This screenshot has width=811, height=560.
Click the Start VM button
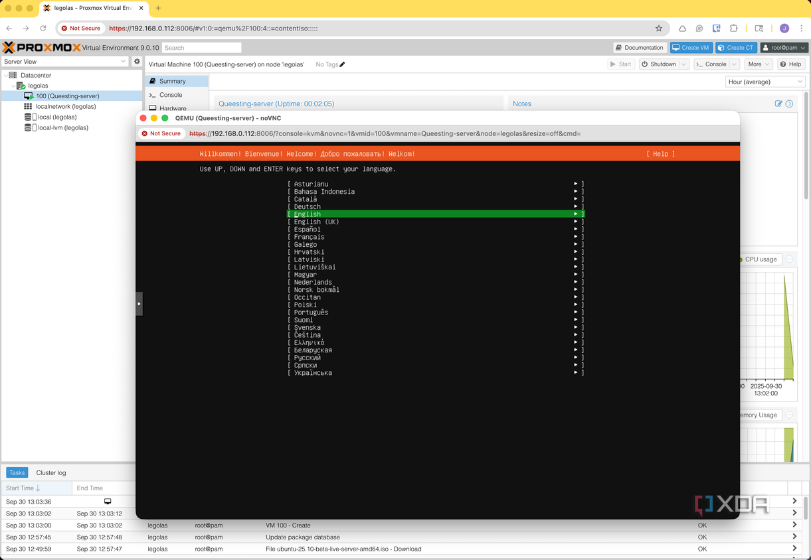pyautogui.click(x=621, y=64)
